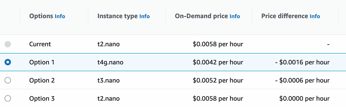
Task: Click the Price difference column header
Action: [285, 16]
